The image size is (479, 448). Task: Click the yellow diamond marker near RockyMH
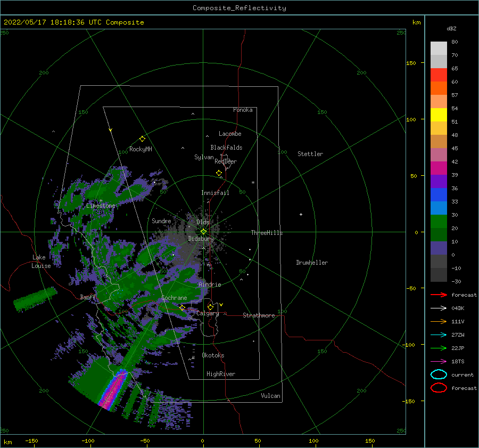[142, 139]
